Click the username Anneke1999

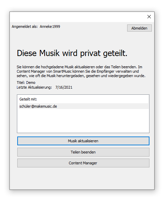click(x=50, y=26)
